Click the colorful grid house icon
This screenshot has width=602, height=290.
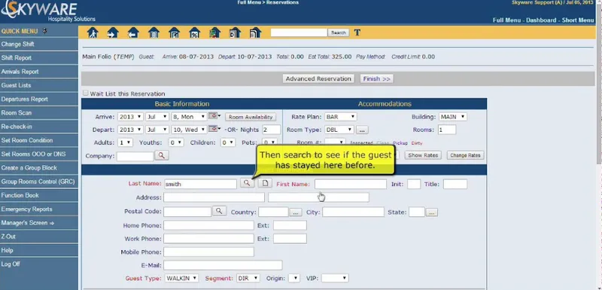click(215, 32)
